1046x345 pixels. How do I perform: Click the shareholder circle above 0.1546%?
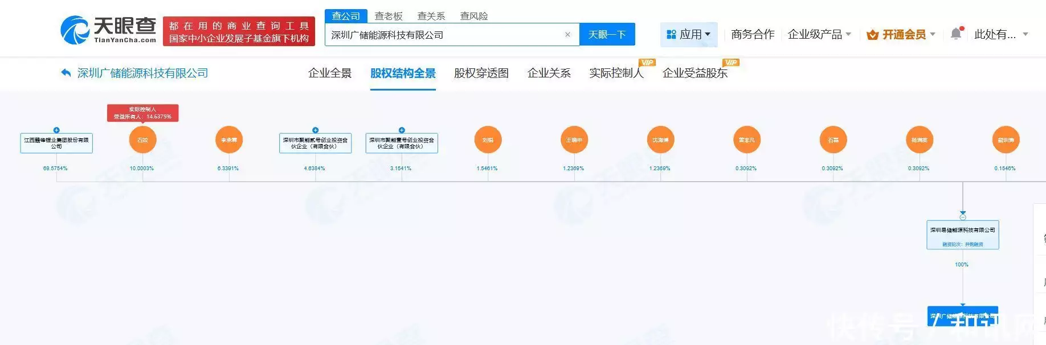pos(1006,140)
